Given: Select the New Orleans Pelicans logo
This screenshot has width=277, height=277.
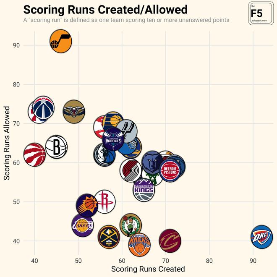Looking at the screenshot, I should coord(74,112).
